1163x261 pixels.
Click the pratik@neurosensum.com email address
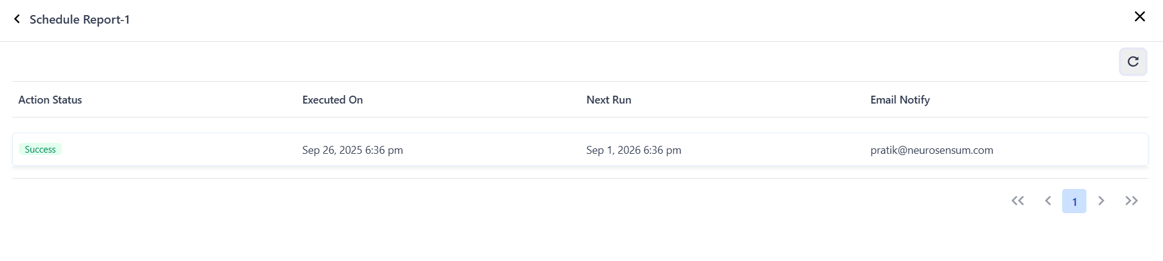931,150
